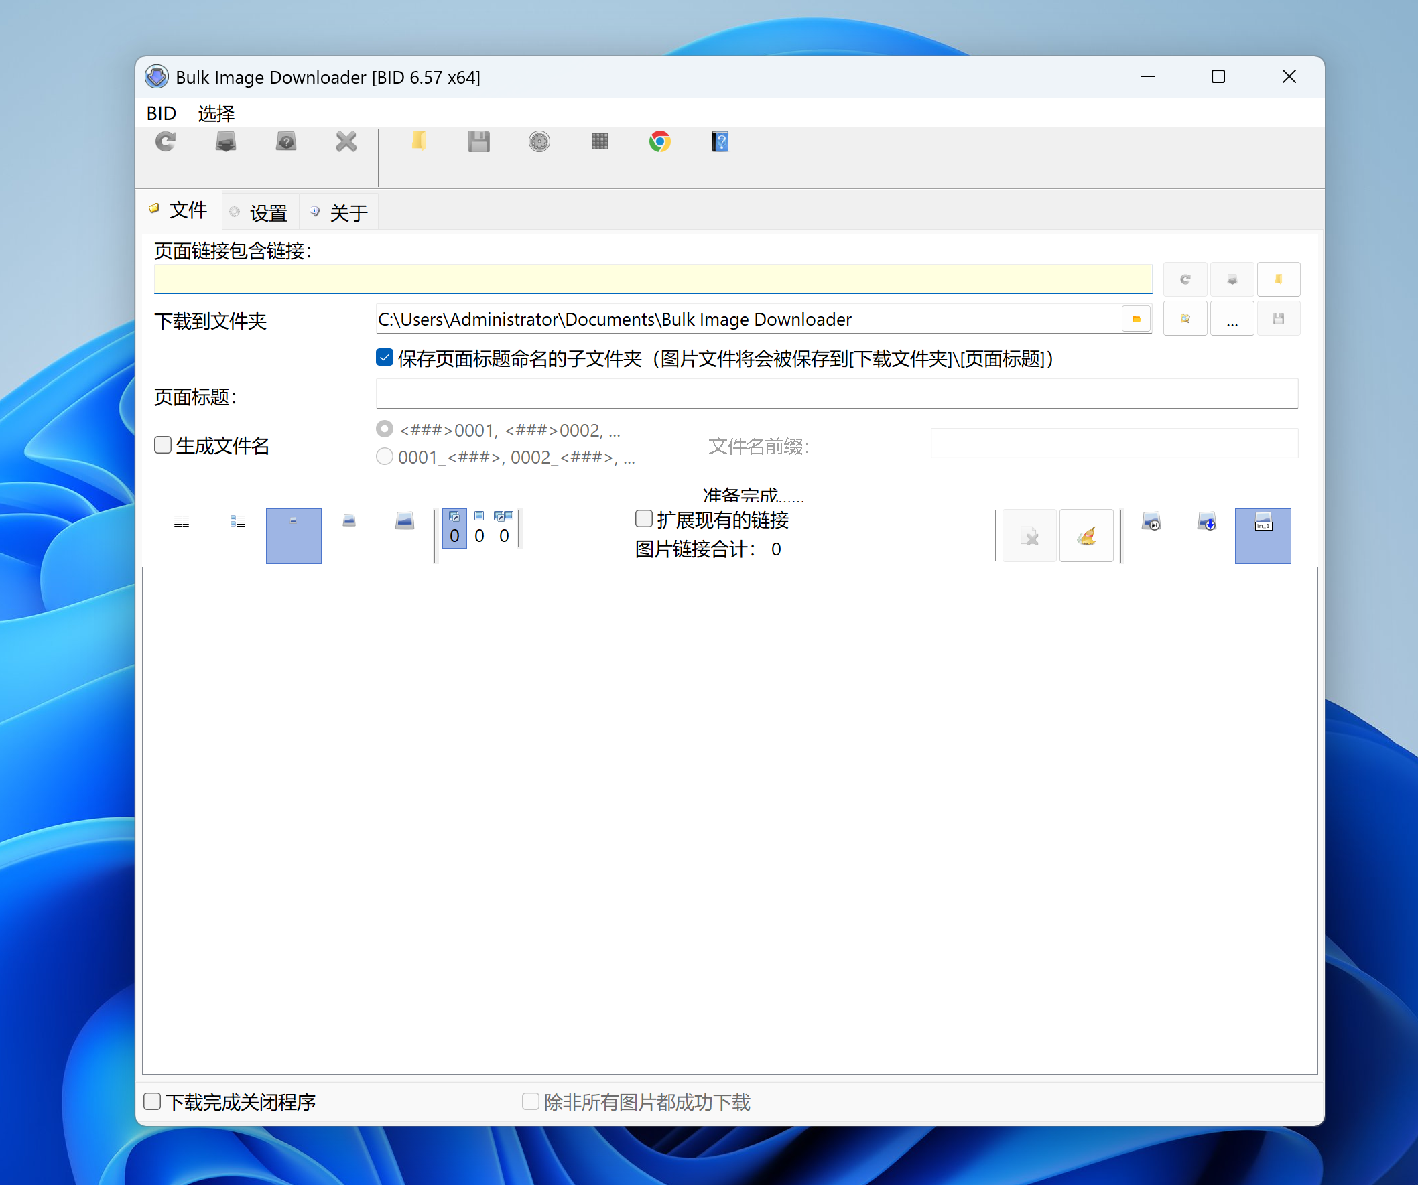Click the gray X cancel icon in toolbar

[x=346, y=142]
